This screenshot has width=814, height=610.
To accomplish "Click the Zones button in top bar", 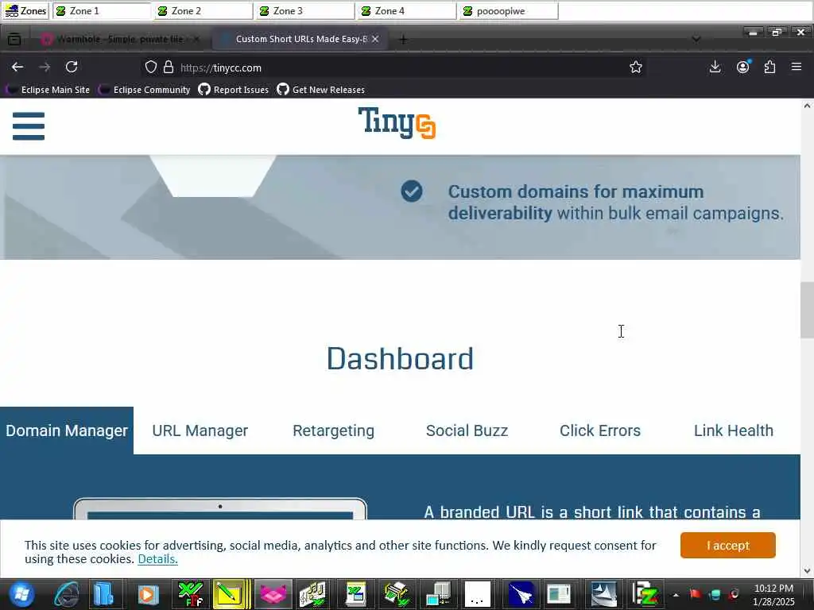I will click(x=25, y=11).
